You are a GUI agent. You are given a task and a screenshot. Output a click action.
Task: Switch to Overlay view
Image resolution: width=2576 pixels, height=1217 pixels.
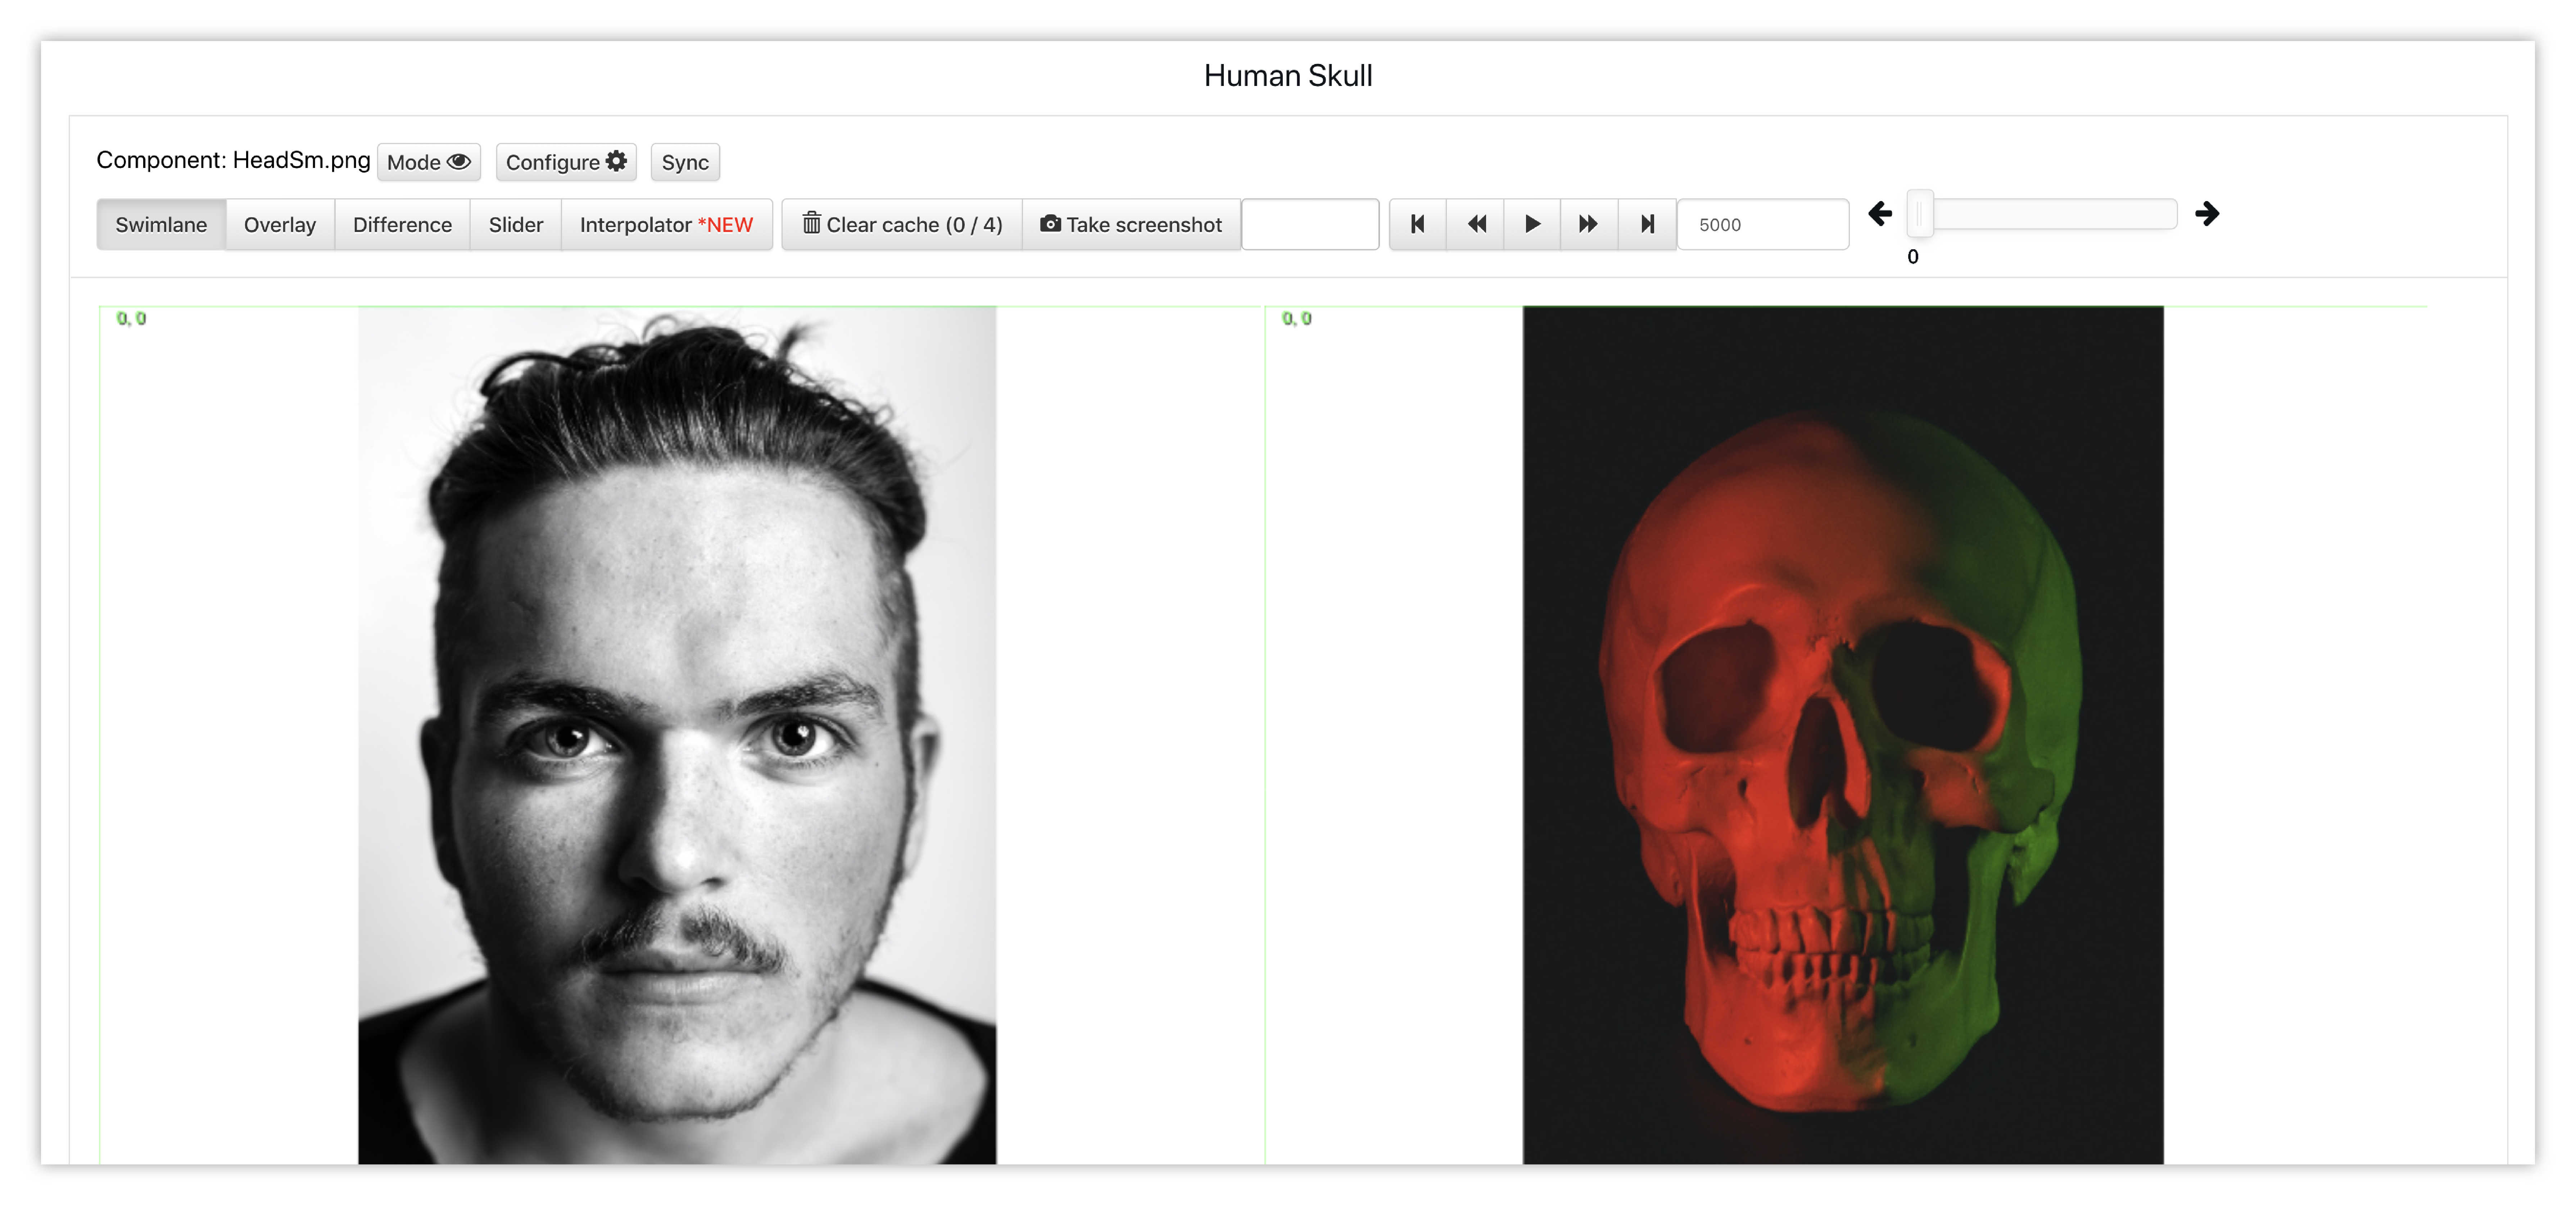280,225
